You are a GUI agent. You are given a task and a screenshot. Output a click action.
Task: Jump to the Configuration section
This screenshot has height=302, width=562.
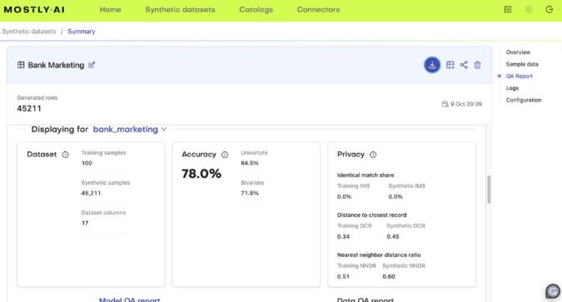click(x=524, y=100)
